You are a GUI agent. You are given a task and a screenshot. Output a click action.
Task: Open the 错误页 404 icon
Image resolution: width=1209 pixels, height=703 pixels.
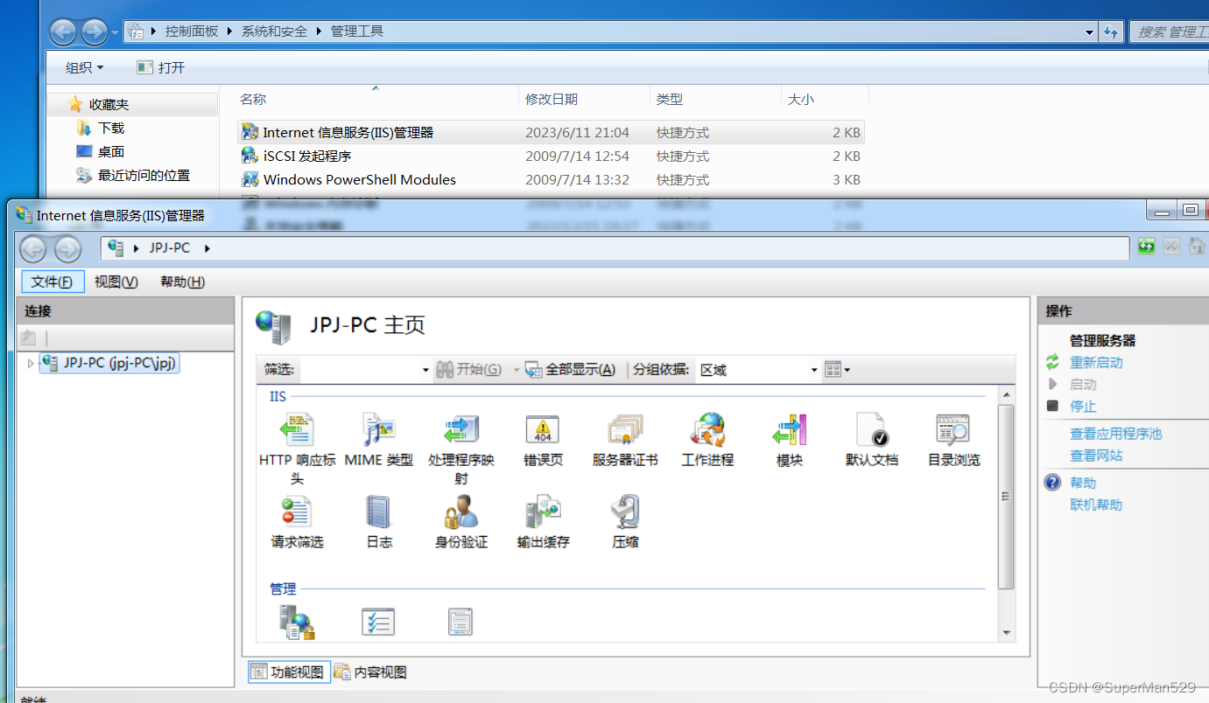(543, 430)
